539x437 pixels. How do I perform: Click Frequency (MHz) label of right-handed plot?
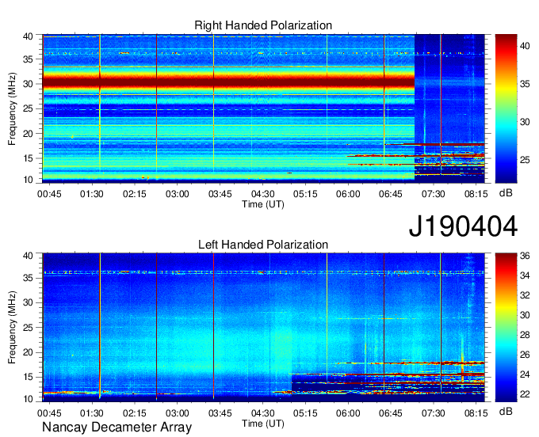(12, 108)
